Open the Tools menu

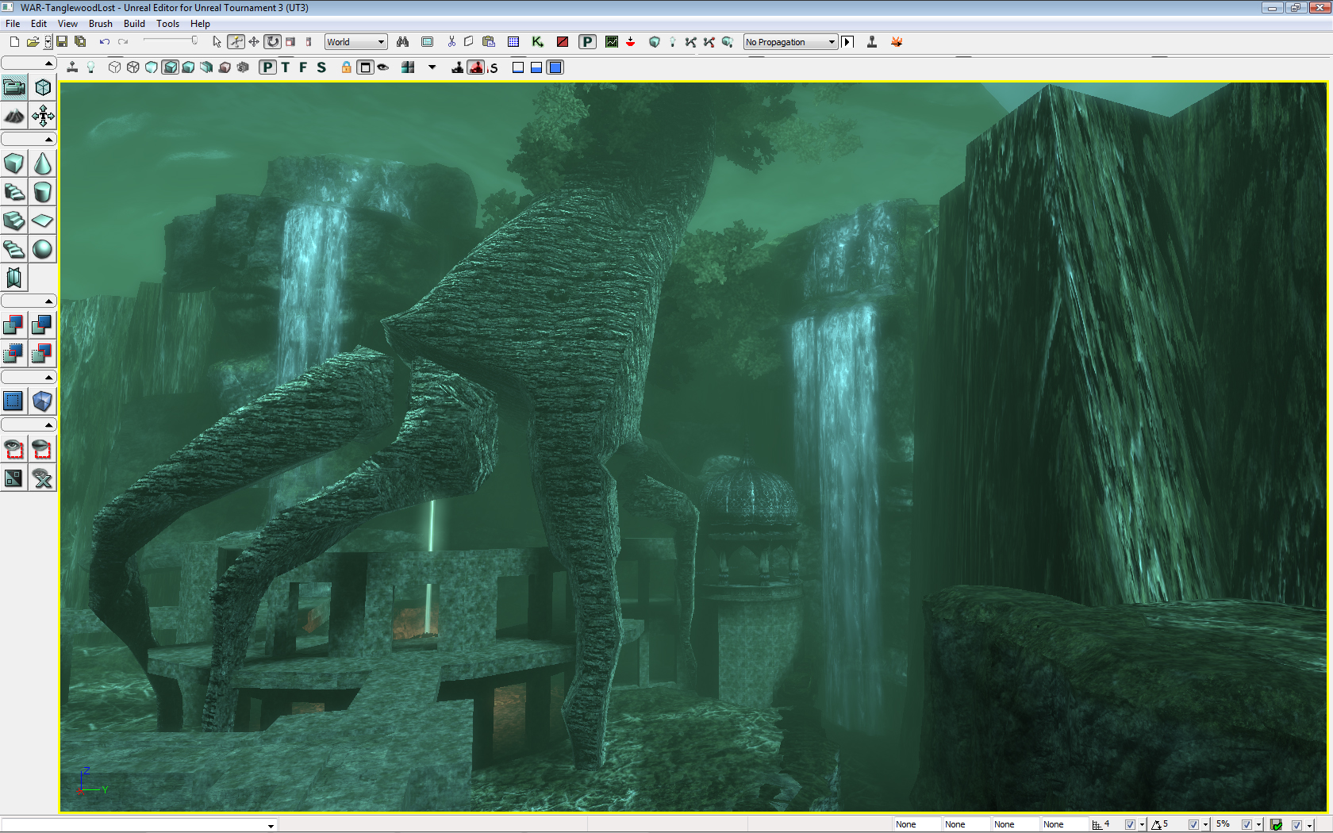[167, 24]
